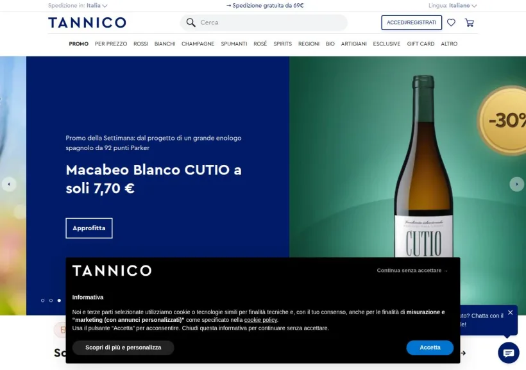The image size is (526, 370).
Task: Select the second carousel dot indicator
Action: (51, 300)
